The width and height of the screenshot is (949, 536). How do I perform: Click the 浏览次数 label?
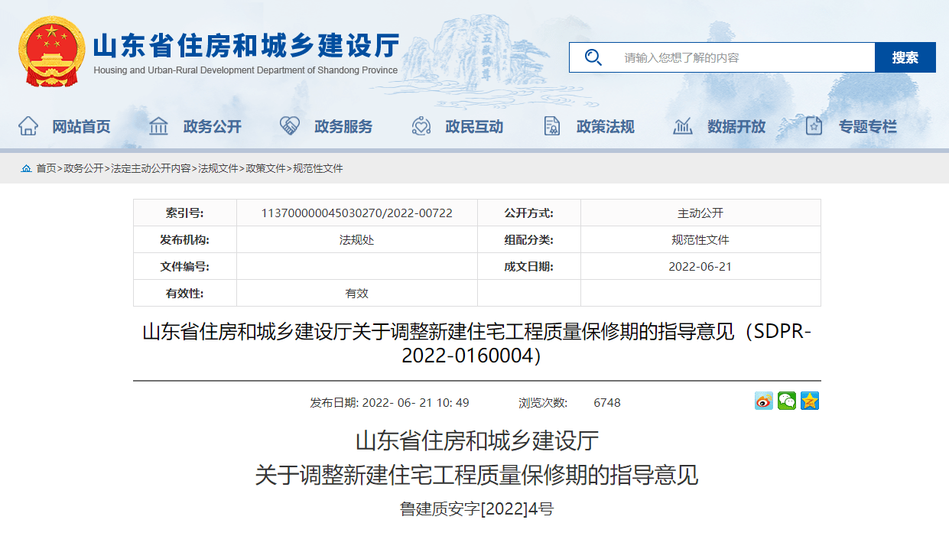[x=543, y=403]
